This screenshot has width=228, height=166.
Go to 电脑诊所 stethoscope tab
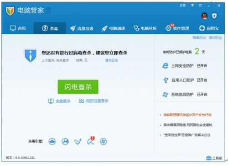[x=145, y=28]
